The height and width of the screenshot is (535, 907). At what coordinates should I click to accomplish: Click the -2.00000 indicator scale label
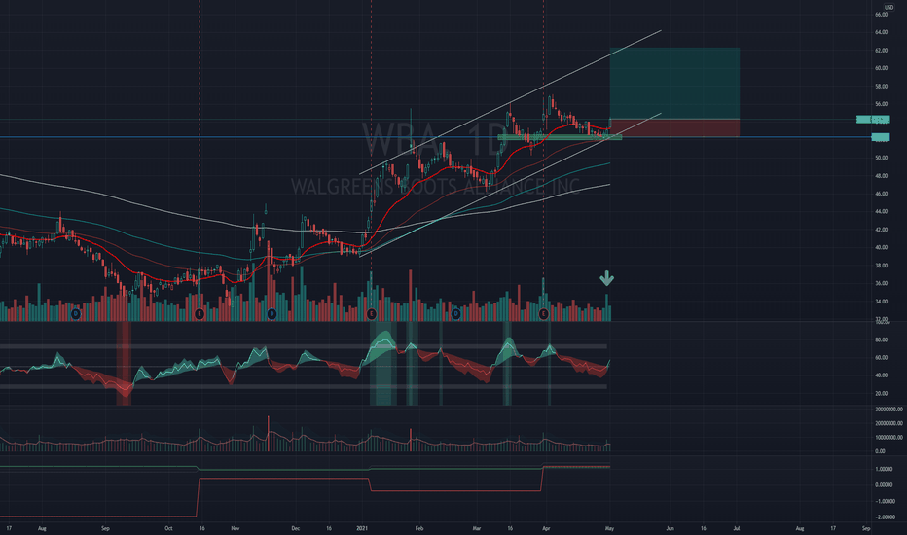click(884, 517)
